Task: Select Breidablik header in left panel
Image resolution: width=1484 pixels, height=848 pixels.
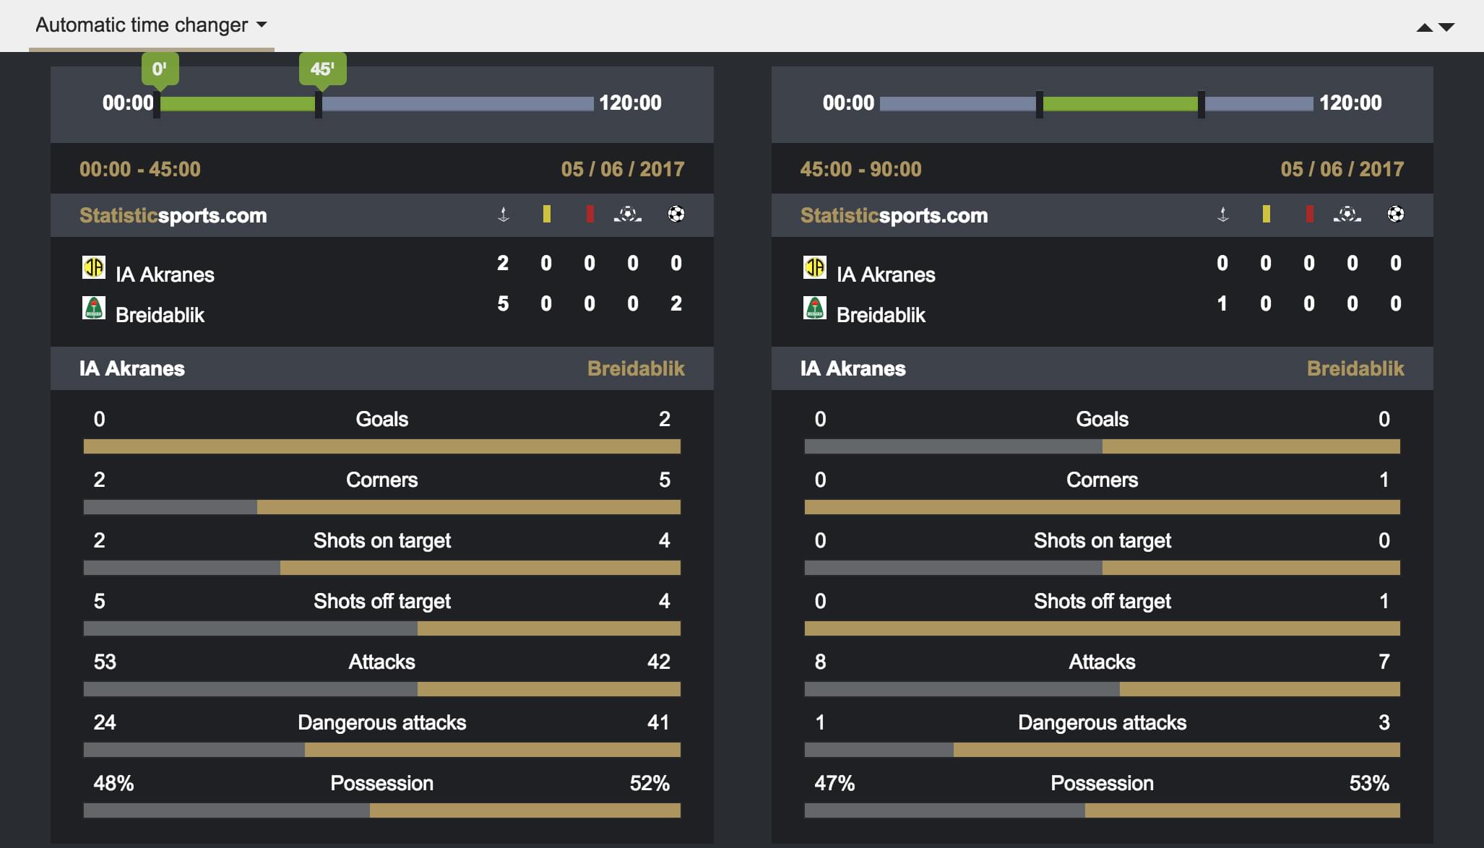Action: (x=636, y=368)
